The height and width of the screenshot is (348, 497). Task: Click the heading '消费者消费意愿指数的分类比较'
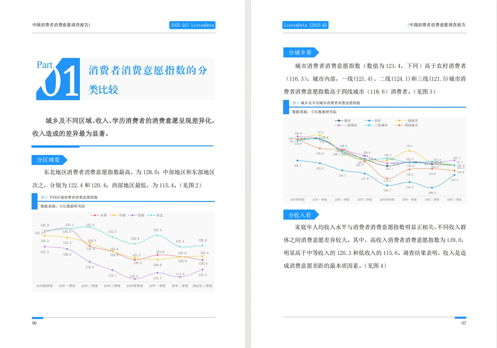click(148, 80)
